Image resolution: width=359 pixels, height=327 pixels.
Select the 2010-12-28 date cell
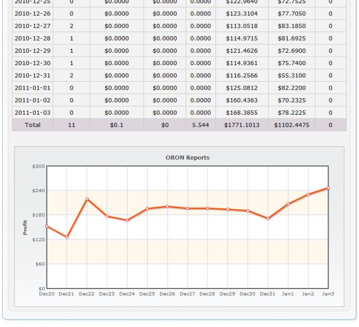pyautogui.click(x=33, y=38)
